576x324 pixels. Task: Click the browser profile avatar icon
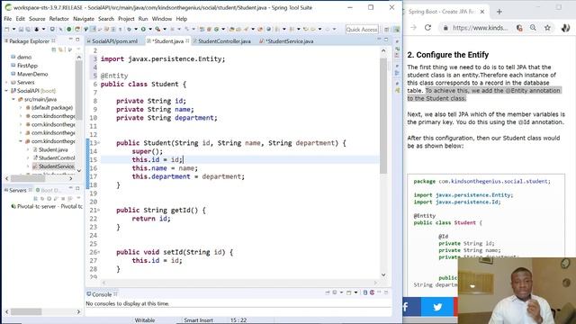point(566,28)
